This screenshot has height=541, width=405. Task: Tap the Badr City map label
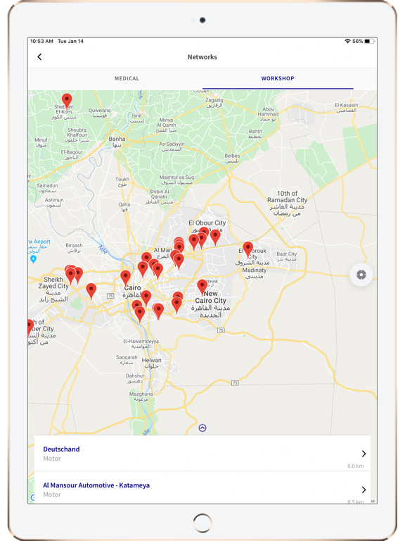[x=287, y=256]
